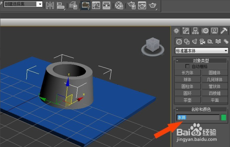Click the 茶壶 button
The width and height of the screenshot is (230, 147).
(x=187, y=100)
